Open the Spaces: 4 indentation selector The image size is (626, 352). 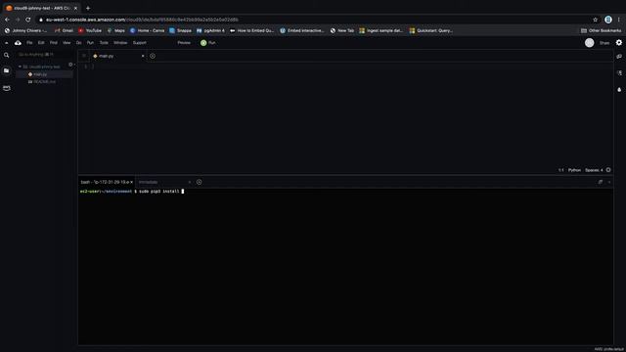594,170
